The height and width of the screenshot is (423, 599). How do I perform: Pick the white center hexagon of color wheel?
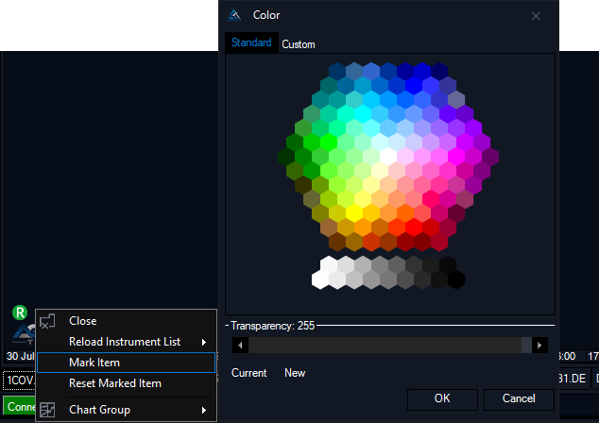click(388, 156)
